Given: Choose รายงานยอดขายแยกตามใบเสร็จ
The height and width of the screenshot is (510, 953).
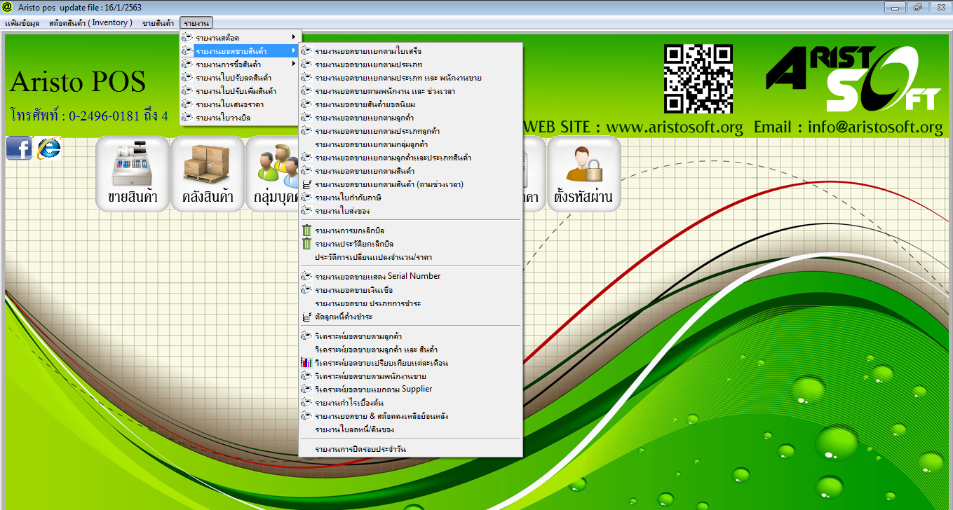Looking at the screenshot, I should pos(410,51).
